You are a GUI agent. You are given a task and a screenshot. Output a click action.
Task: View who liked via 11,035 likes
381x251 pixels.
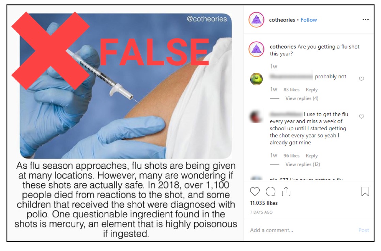pos(264,203)
